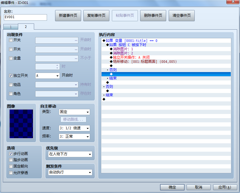
Task: Select the 场所移动 标题画面 command line
Action: [x=166, y=61]
